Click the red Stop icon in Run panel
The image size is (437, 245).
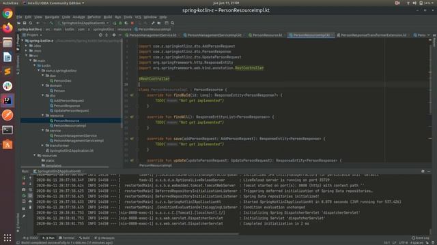click(x=24, y=184)
